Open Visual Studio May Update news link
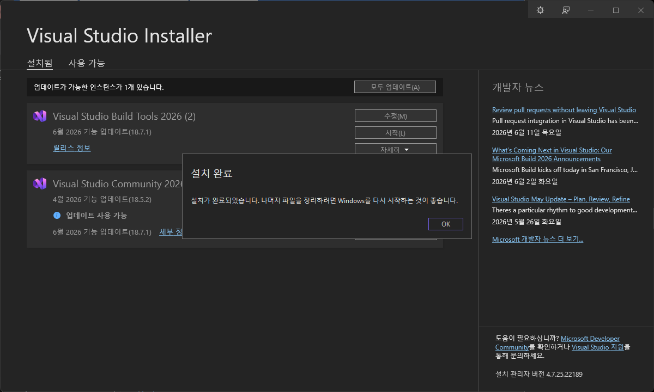 [561, 199]
